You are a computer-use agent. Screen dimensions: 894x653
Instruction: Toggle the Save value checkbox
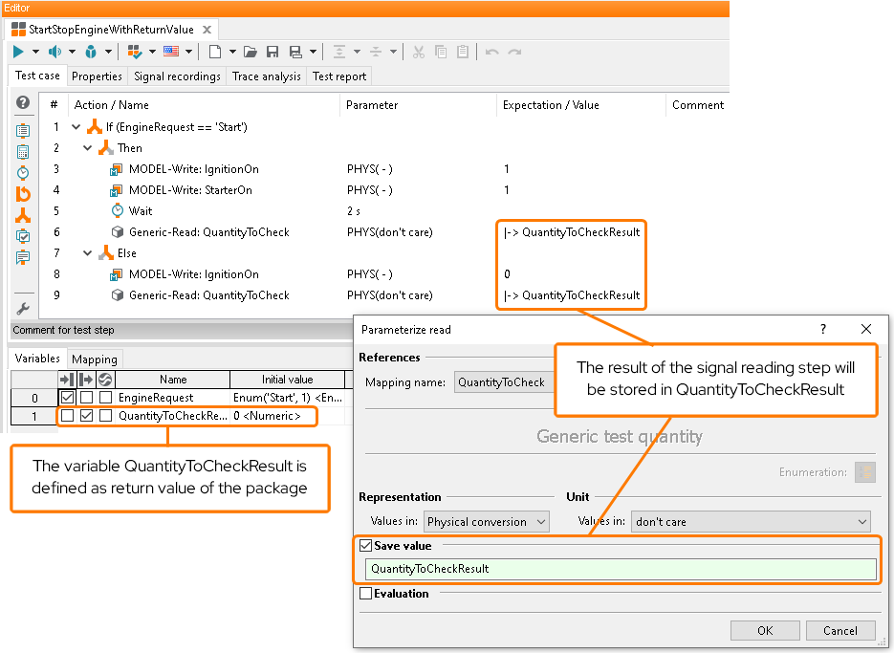[x=366, y=546]
